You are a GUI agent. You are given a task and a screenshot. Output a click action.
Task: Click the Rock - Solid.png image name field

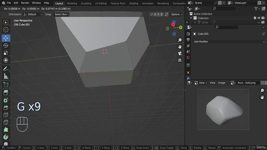[x=247, y=83]
